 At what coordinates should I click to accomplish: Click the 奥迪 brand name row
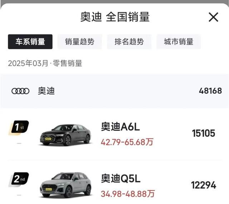click(114, 91)
